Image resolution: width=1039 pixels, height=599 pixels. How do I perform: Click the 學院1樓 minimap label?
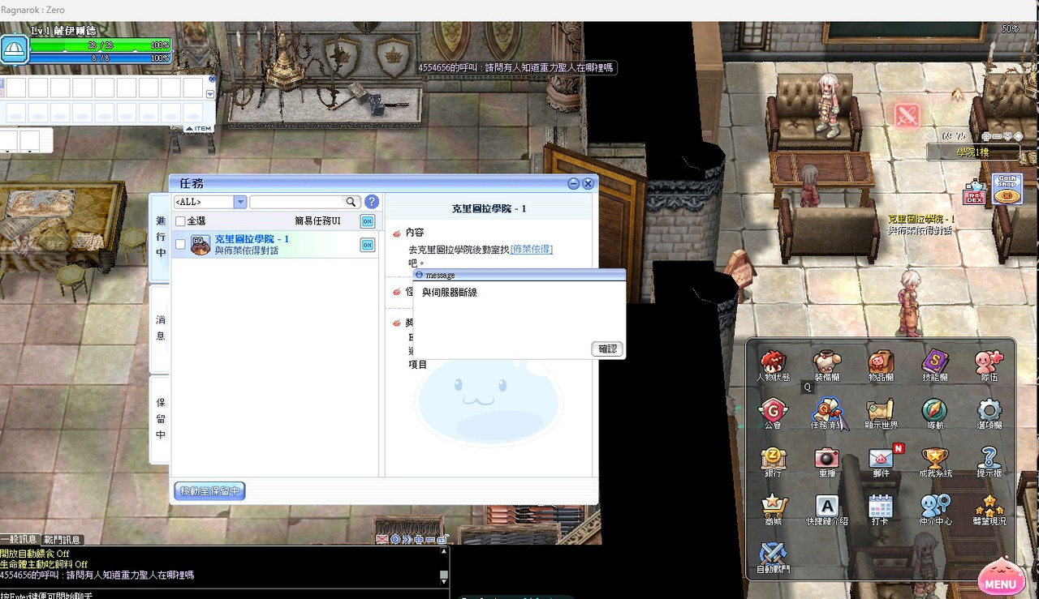pos(972,152)
